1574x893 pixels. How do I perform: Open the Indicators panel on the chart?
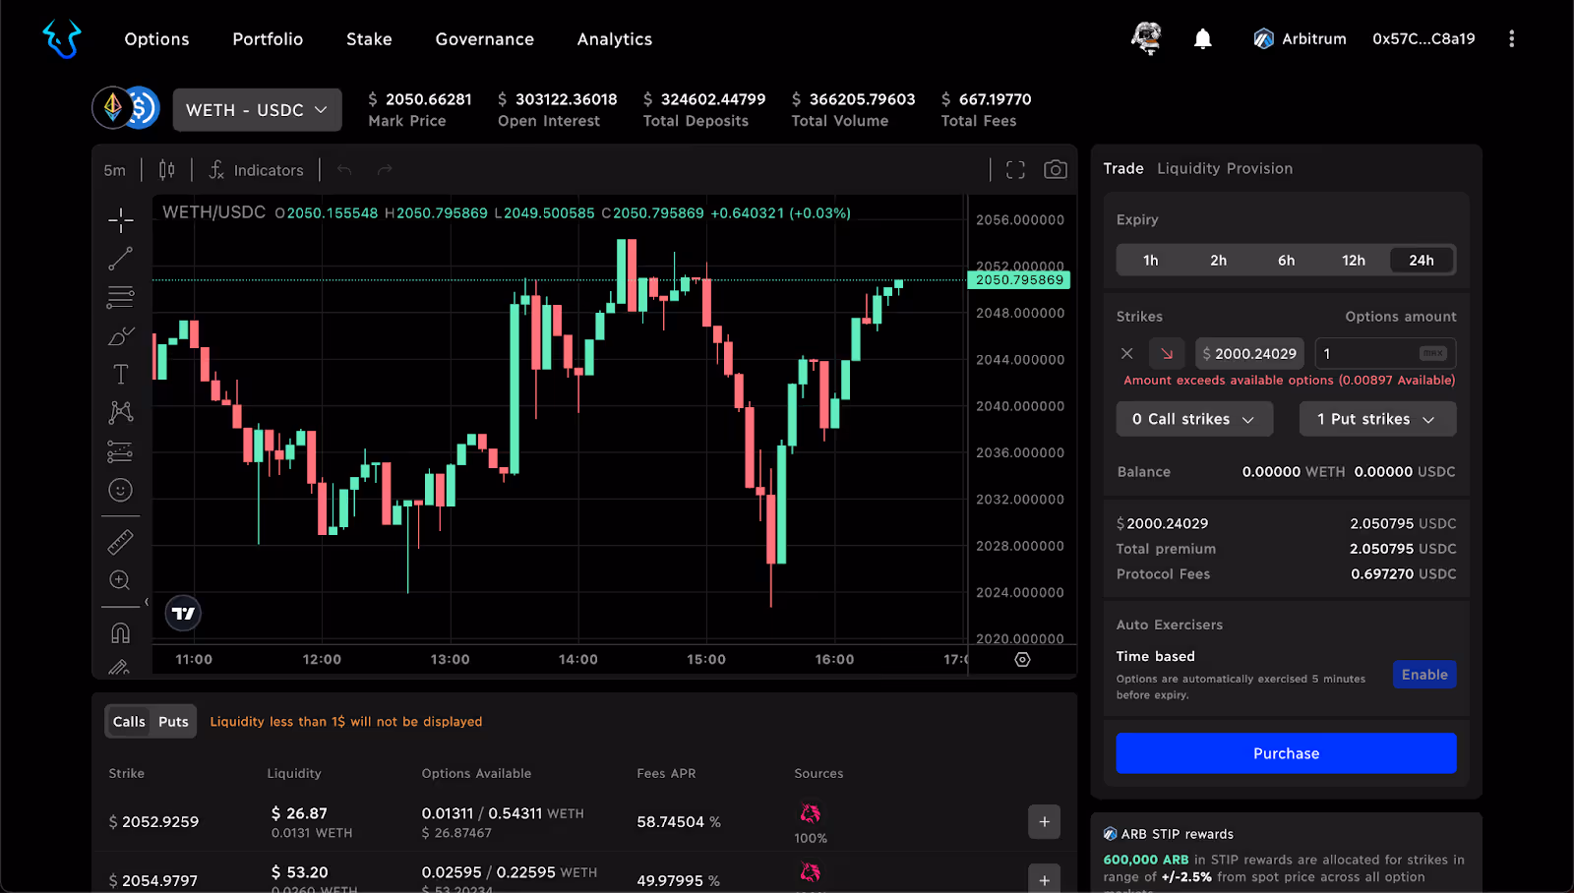tap(256, 169)
